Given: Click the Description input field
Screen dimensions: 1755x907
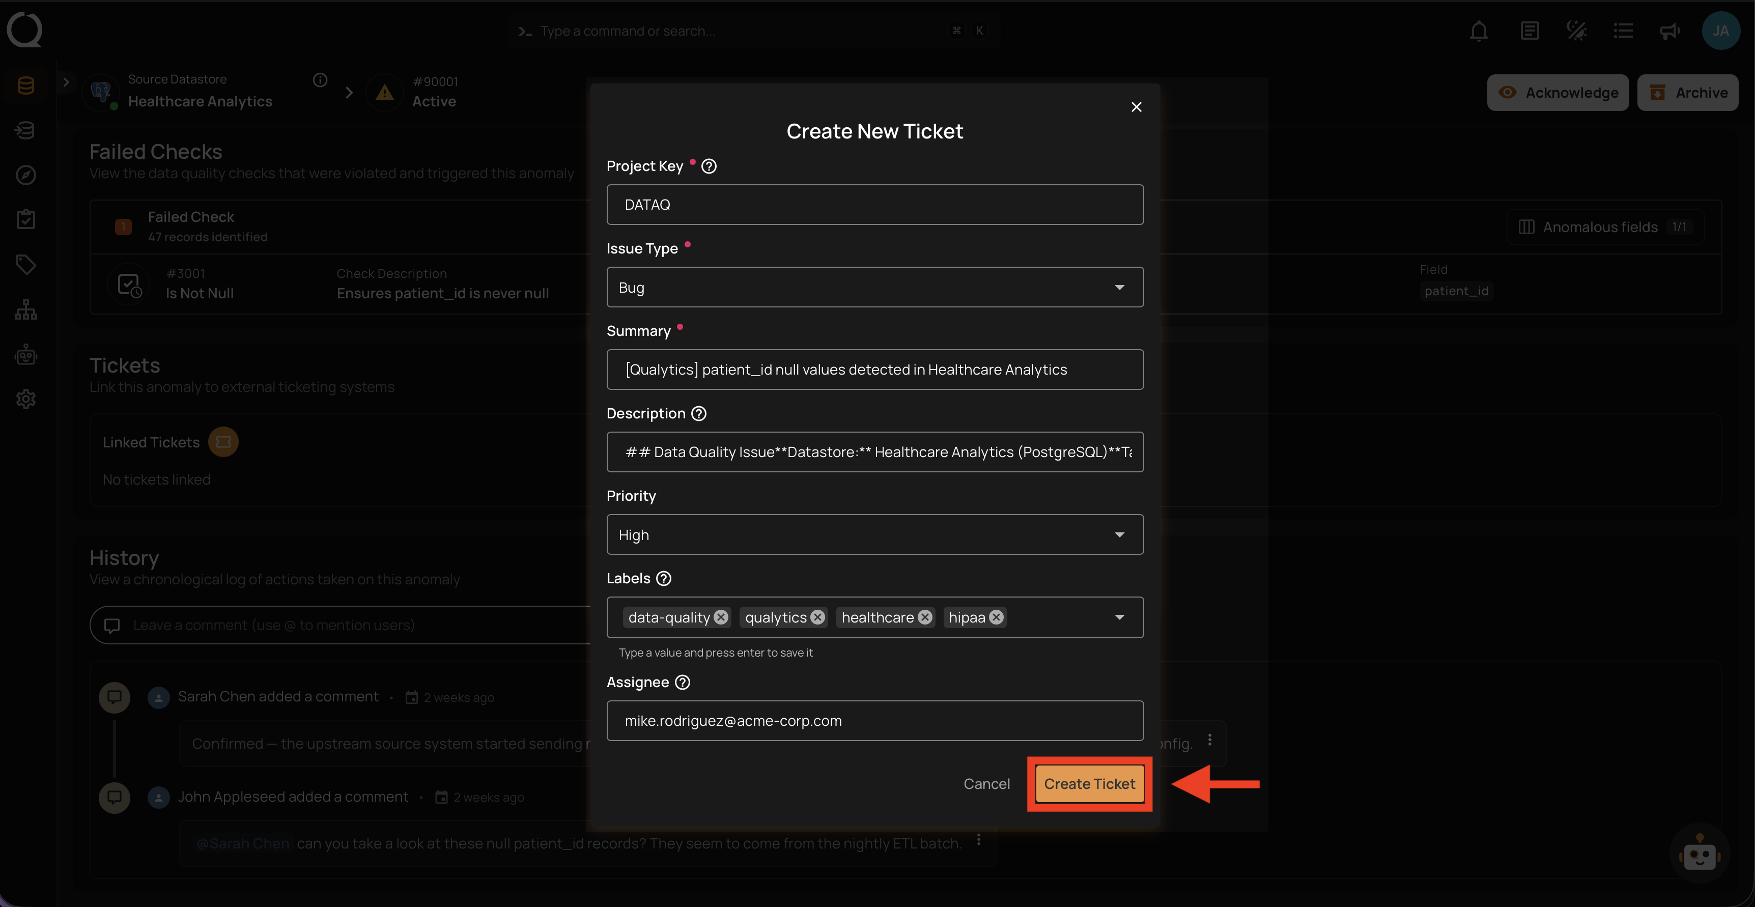Looking at the screenshot, I should coord(875,452).
